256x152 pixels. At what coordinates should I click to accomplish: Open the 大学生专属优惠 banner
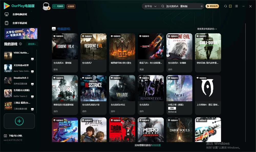[21, 34]
